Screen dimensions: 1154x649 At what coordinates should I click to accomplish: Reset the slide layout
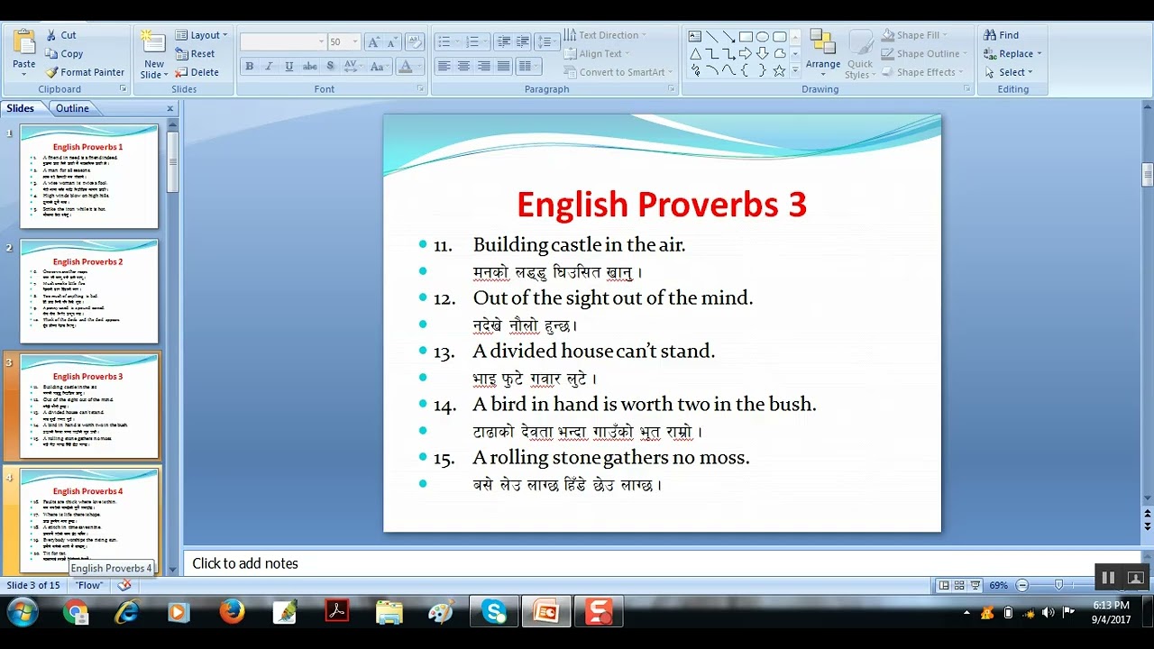[195, 54]
